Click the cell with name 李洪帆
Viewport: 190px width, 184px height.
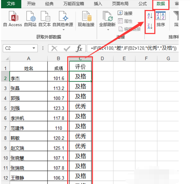28,116
